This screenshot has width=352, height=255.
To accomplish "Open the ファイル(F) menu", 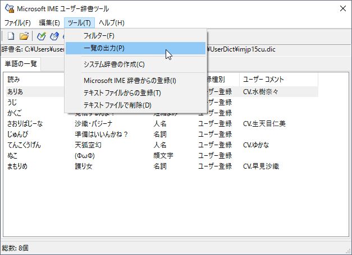I will pos(17,23).
